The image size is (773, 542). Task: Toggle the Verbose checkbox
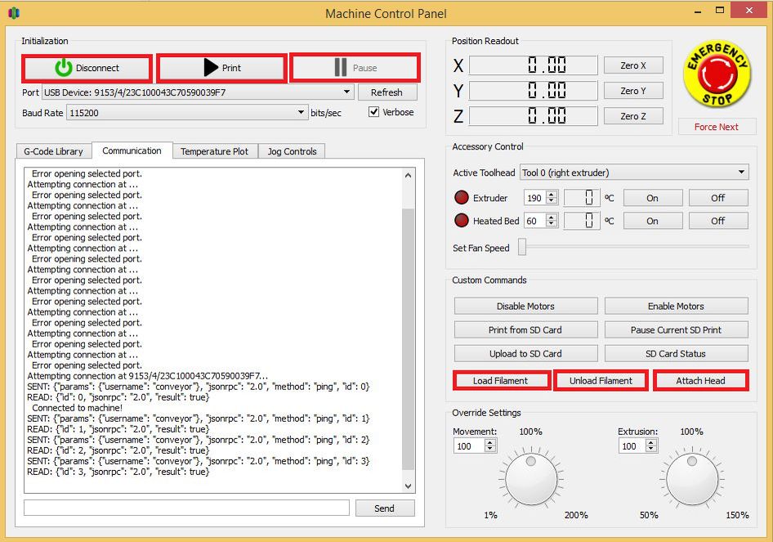click(x=373, y=112)
